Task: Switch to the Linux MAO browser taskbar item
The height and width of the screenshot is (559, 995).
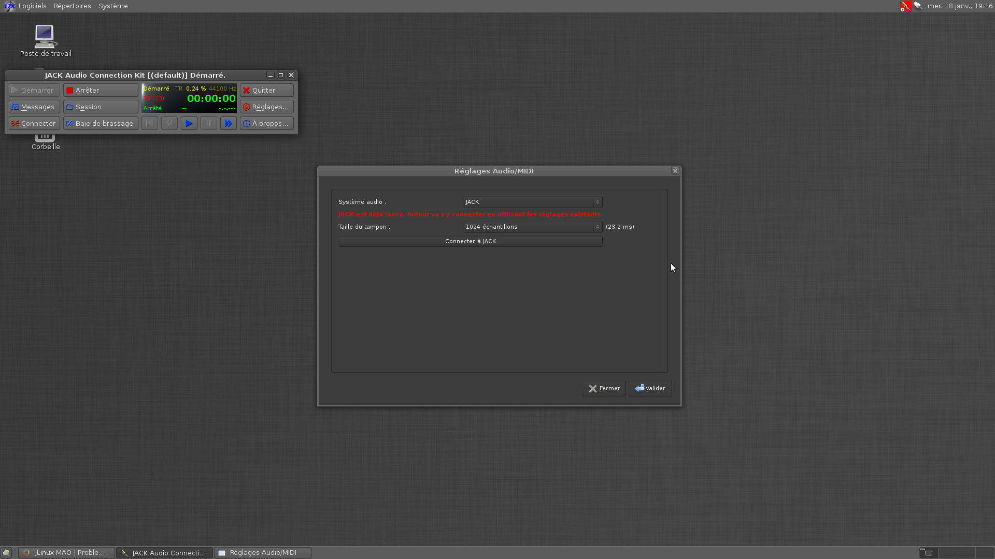Action: tap(66, 553)
